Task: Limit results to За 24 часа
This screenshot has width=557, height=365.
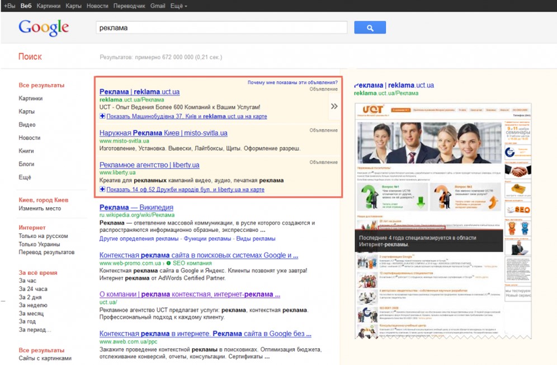Action: click(33, 289)
